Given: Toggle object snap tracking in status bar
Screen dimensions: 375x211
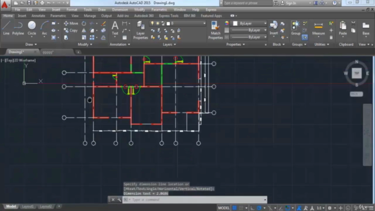Looking at the screenshot, I should [x=281, y=208].
